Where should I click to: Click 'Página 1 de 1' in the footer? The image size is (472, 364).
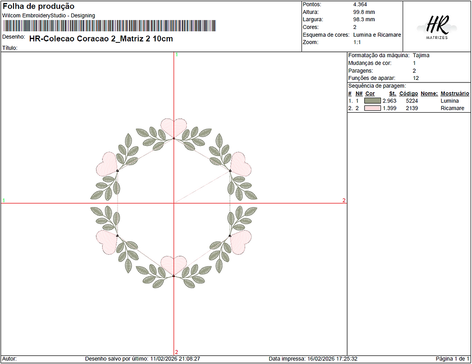coord(452,359)
